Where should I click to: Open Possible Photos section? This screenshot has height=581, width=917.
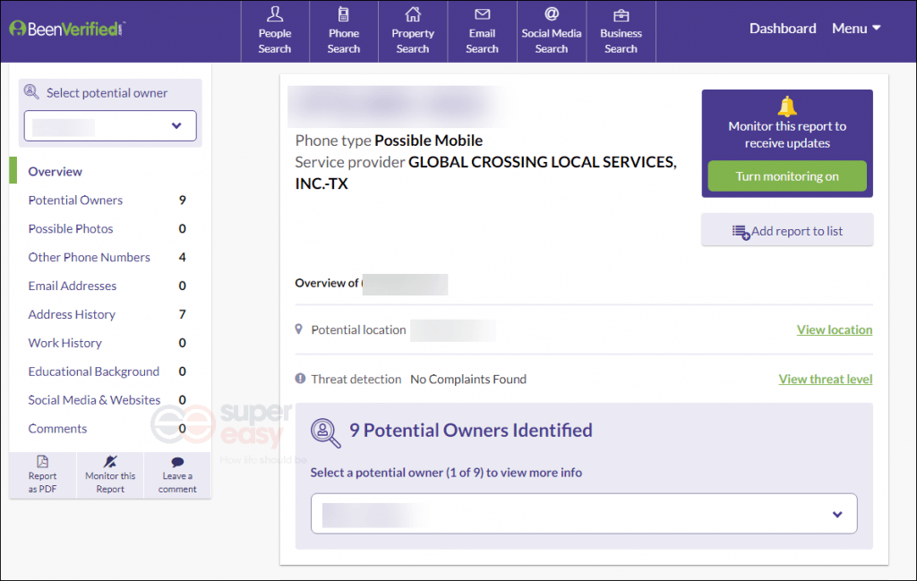[71, 228]
